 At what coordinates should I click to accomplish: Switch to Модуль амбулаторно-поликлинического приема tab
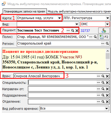pyautogui.click(x=79, y=11)
